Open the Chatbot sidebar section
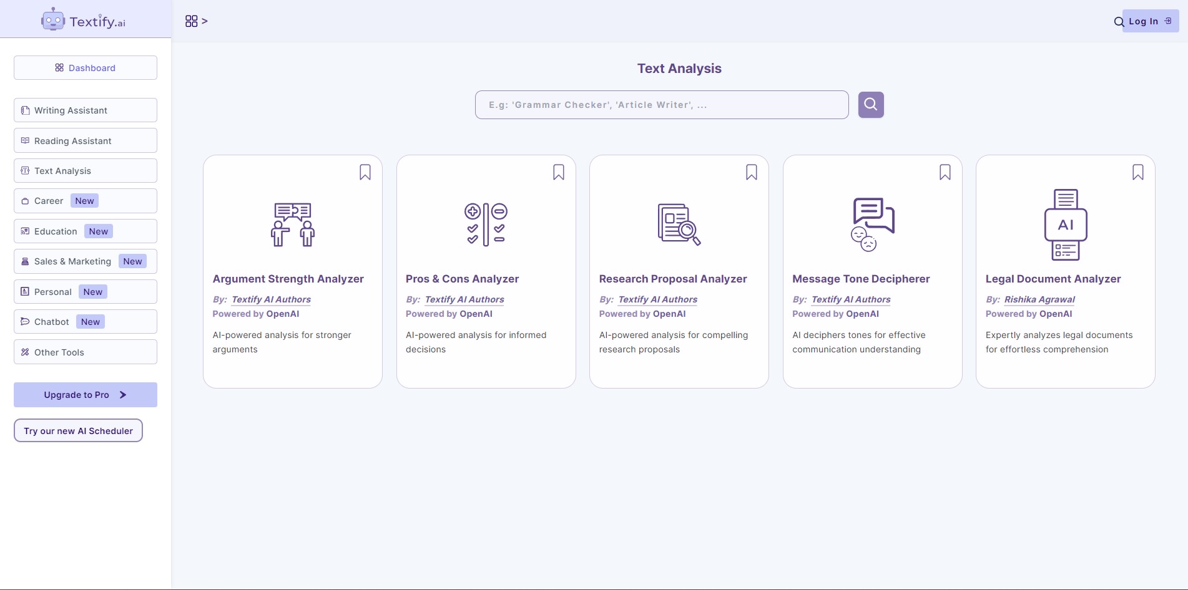 (x=86, y=322)
